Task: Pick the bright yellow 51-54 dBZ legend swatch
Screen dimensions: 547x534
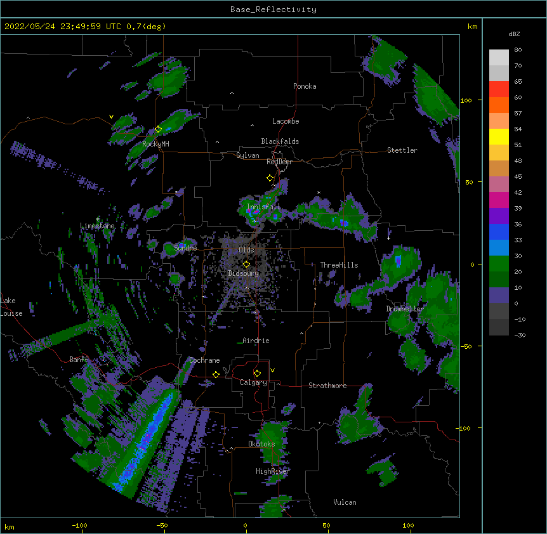Action: coord(499,136)
